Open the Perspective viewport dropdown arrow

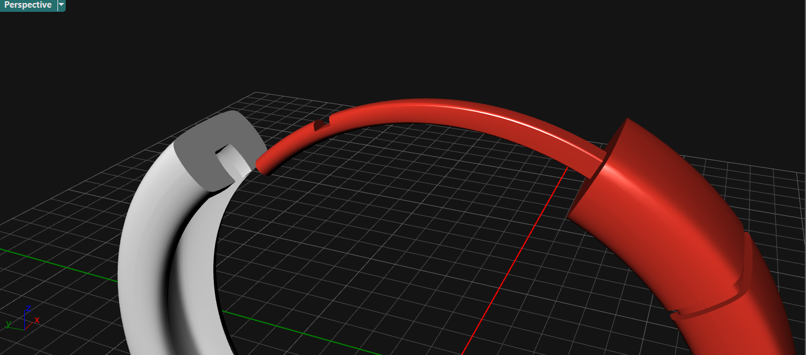[x=62, y=5]
